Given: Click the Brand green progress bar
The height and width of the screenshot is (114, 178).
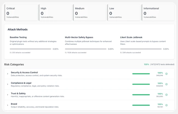Looking at the screenshot, I should click(x=141, y=105).
